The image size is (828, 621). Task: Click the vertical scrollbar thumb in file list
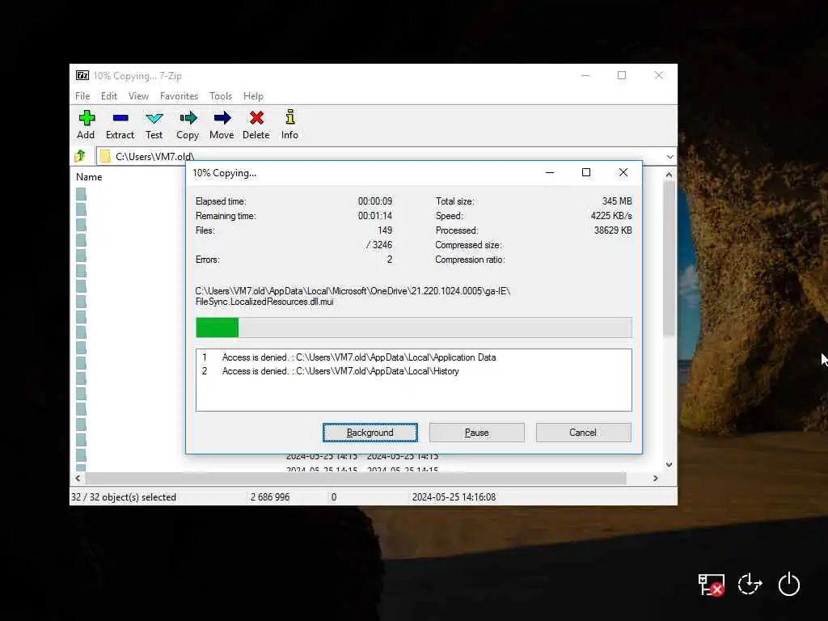(669, 259)
